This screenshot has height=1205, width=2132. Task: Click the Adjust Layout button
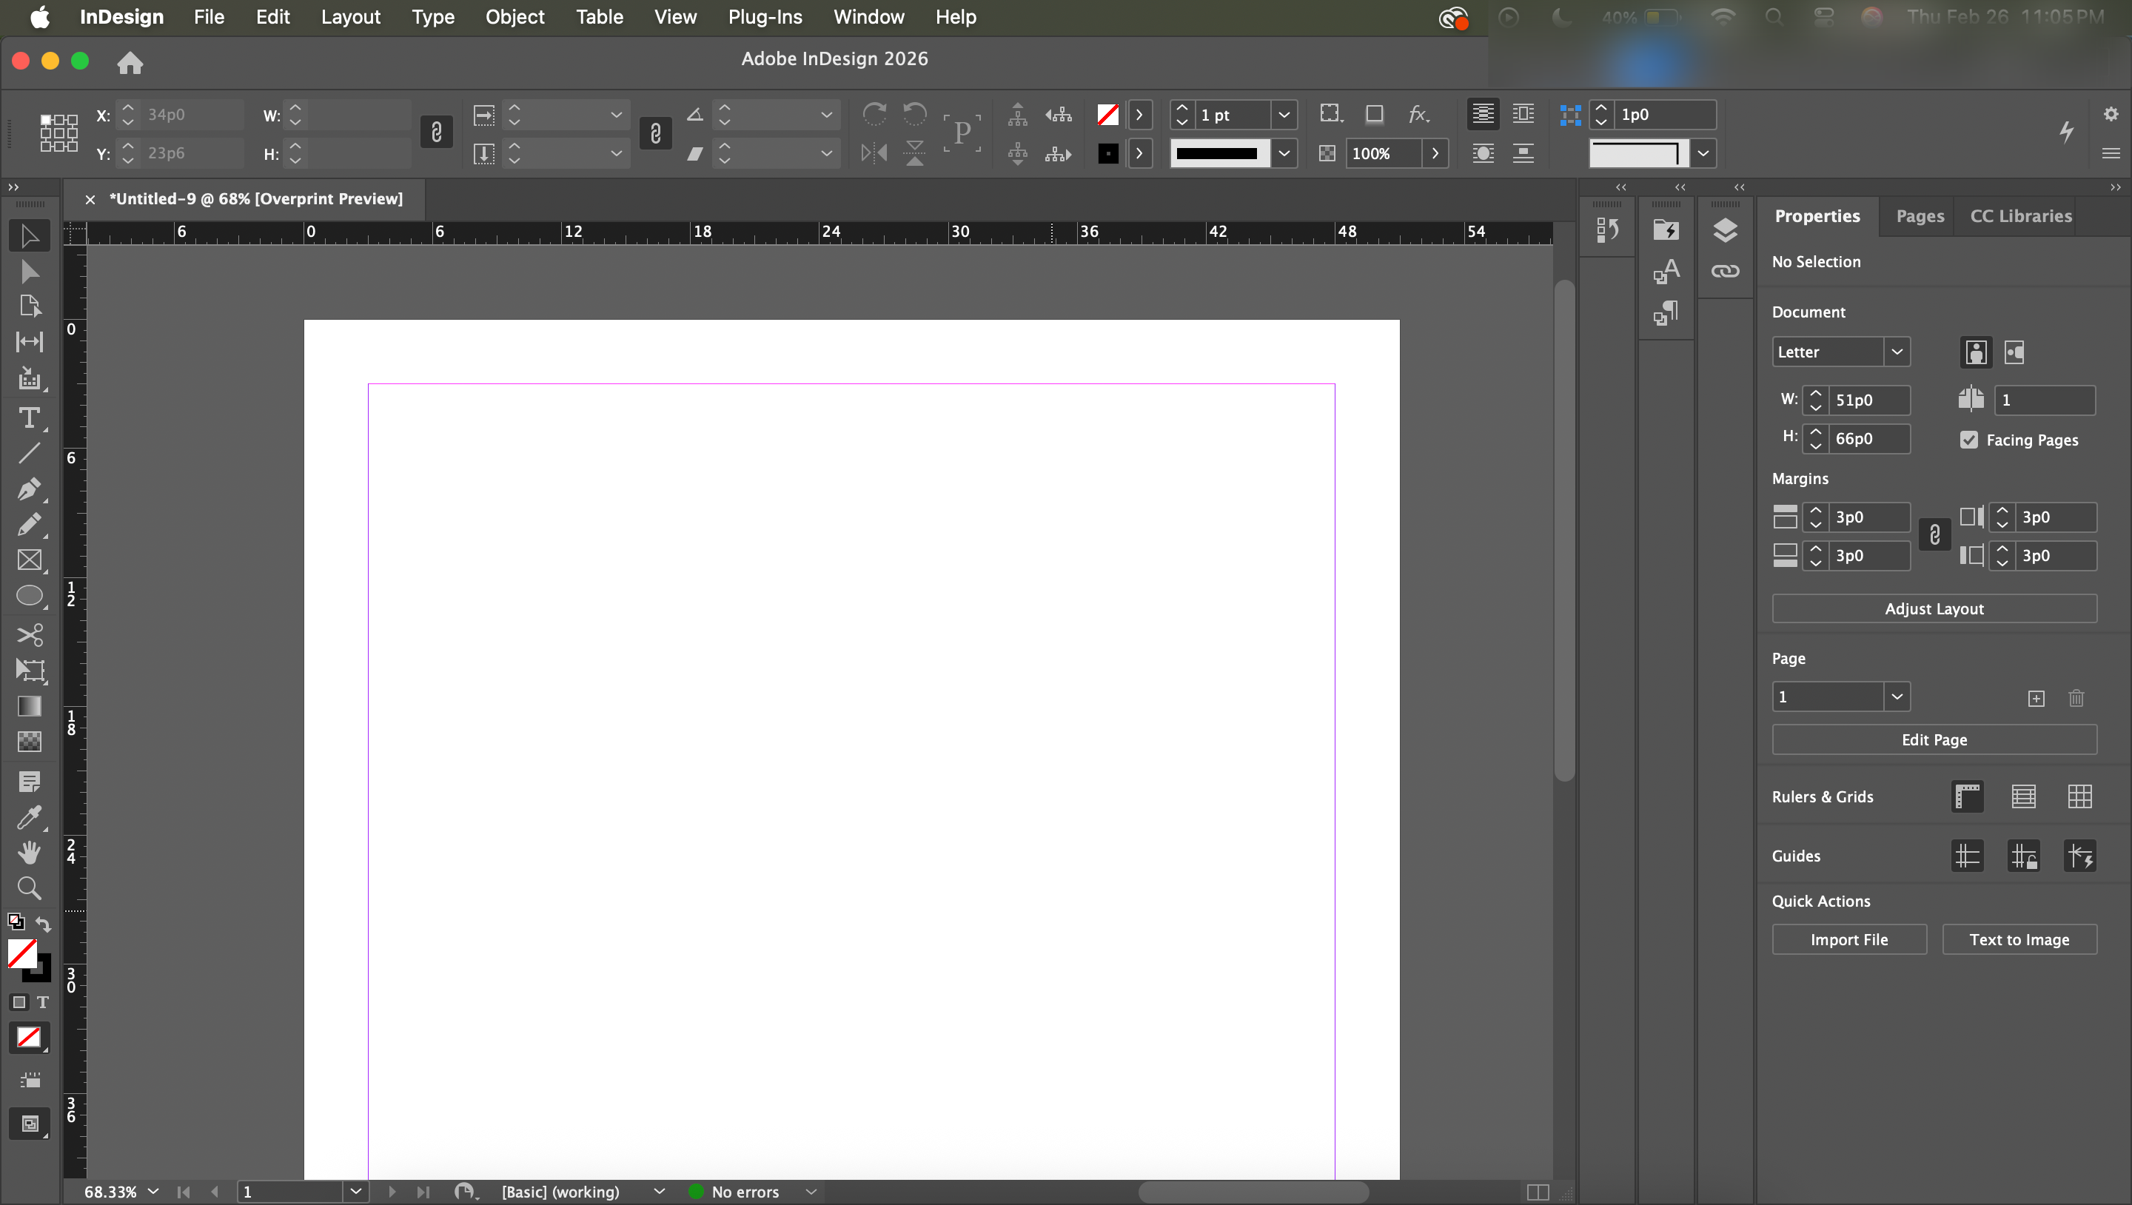click(1934, 608)
